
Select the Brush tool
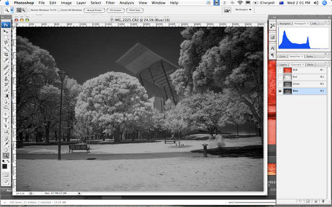click(x=6, y=73)
